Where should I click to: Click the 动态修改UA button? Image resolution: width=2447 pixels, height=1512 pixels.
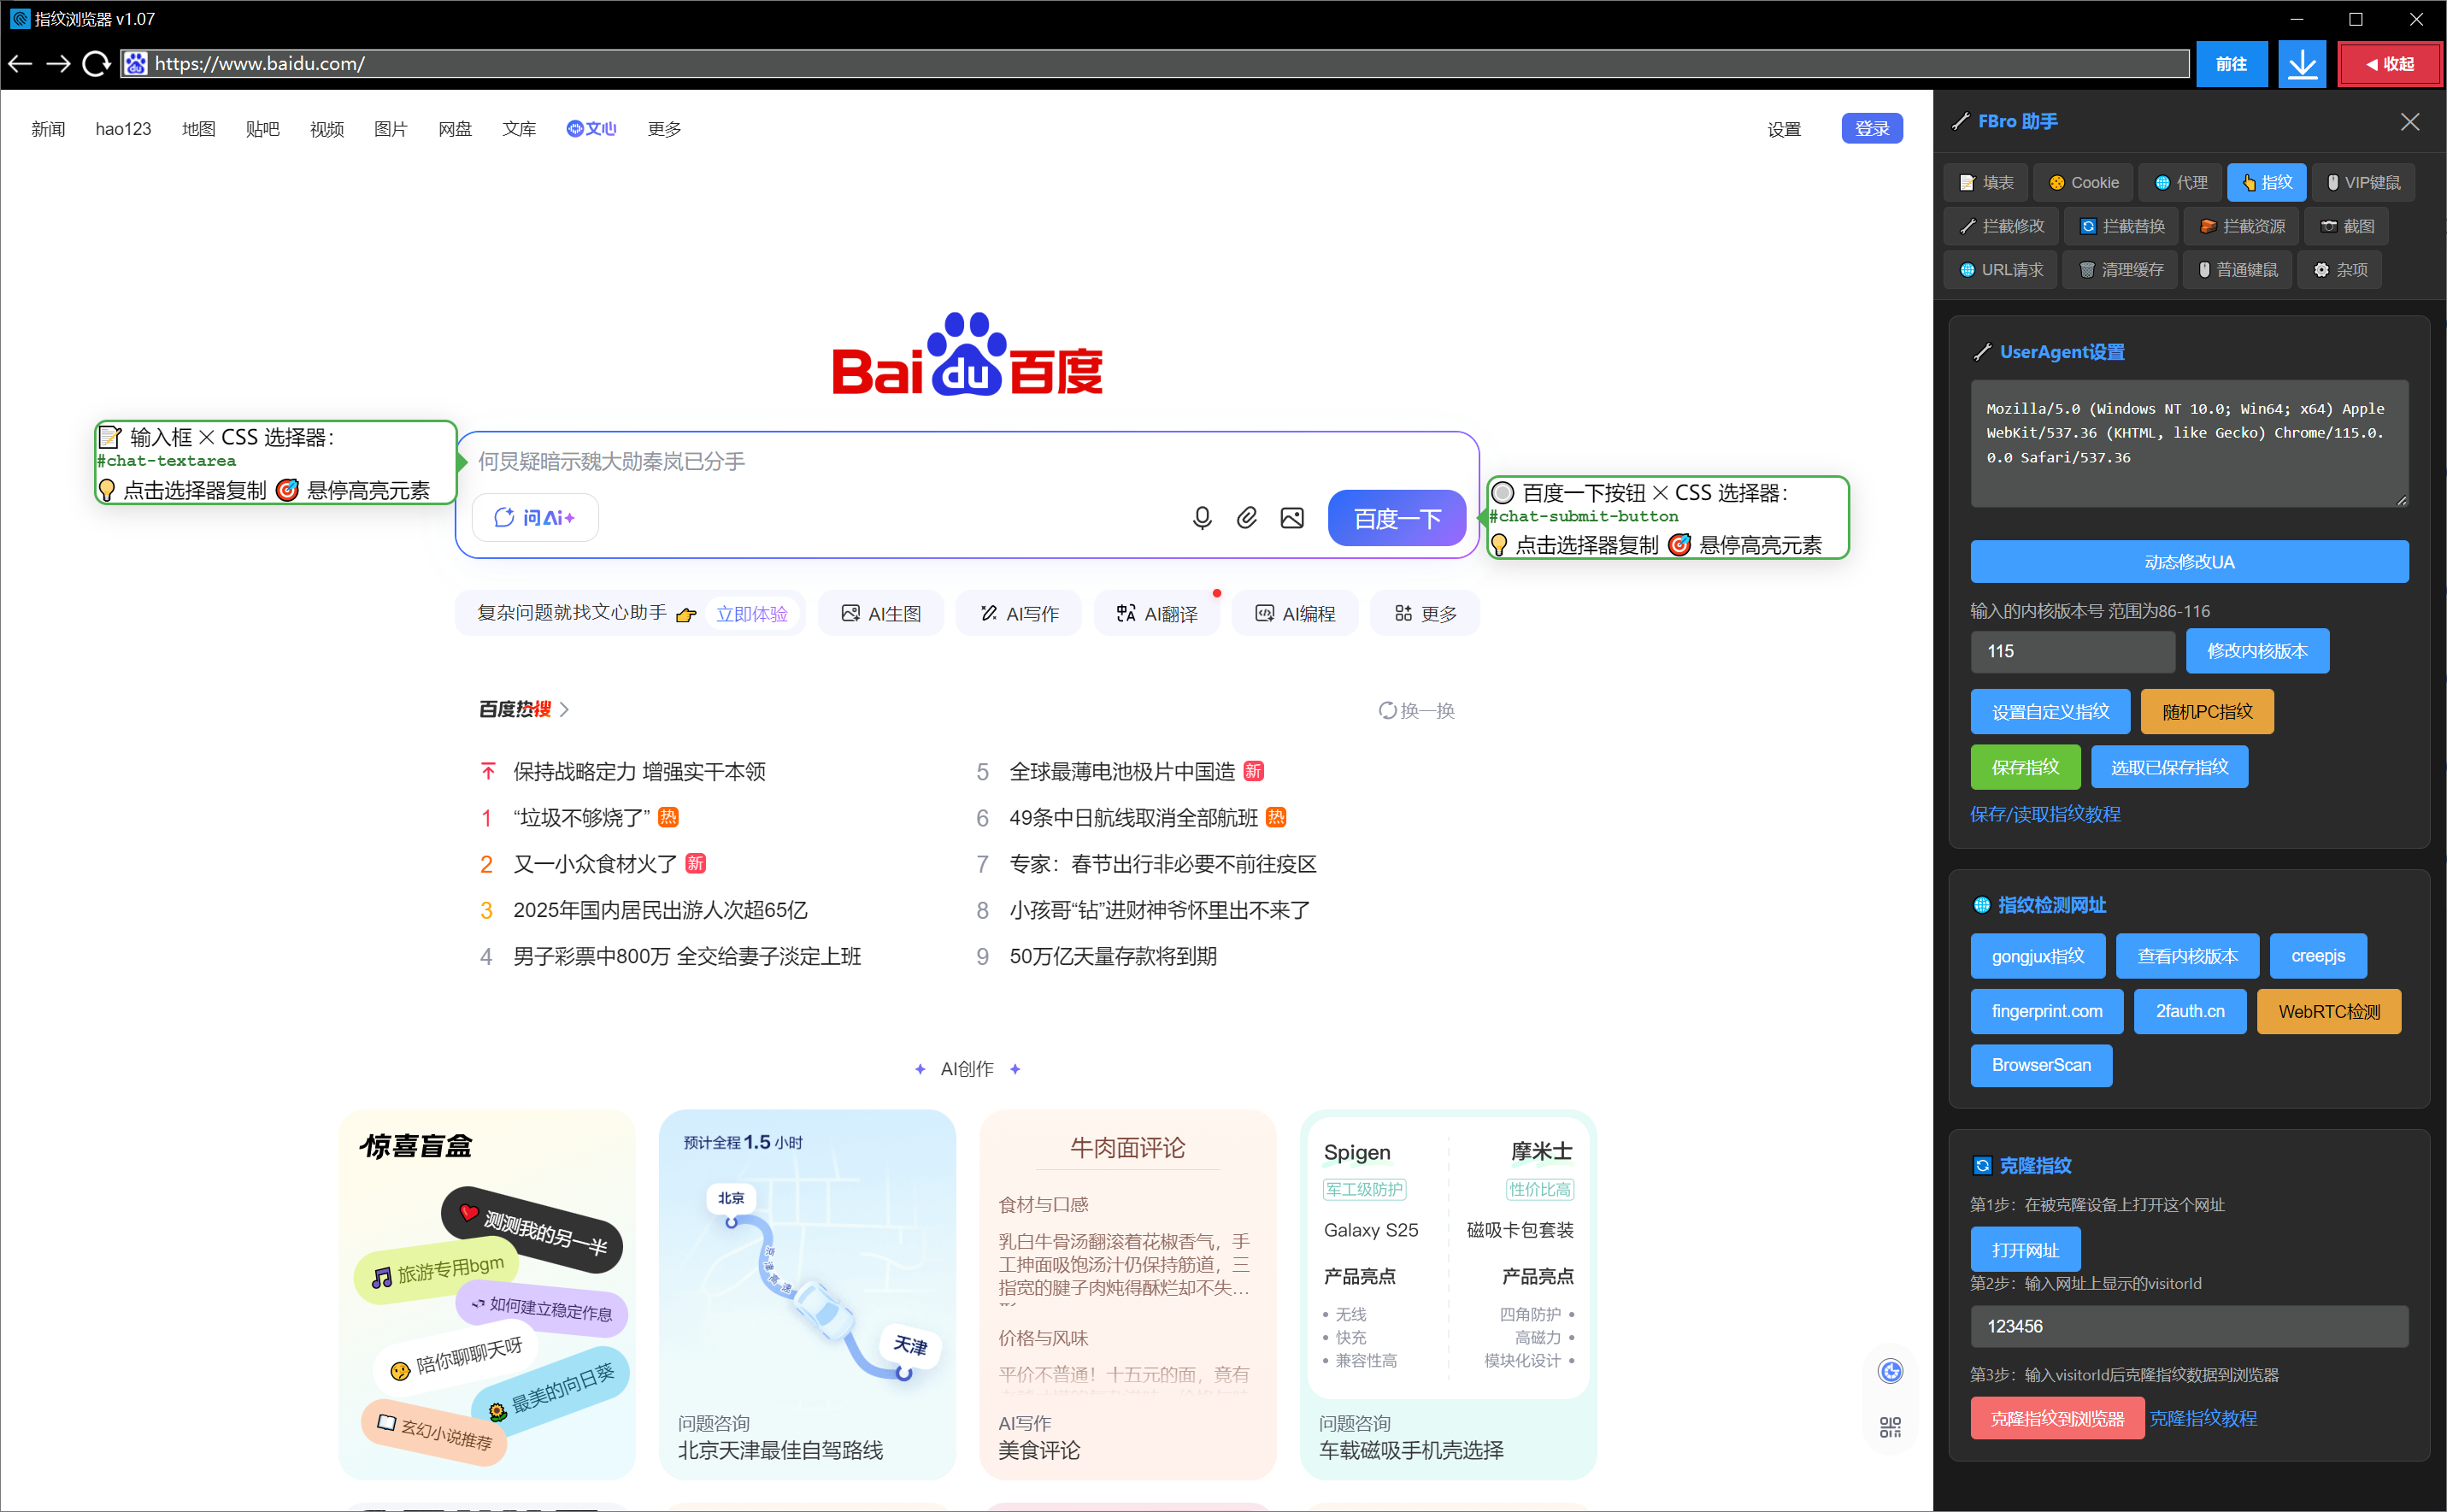[x=2188, y=562]
